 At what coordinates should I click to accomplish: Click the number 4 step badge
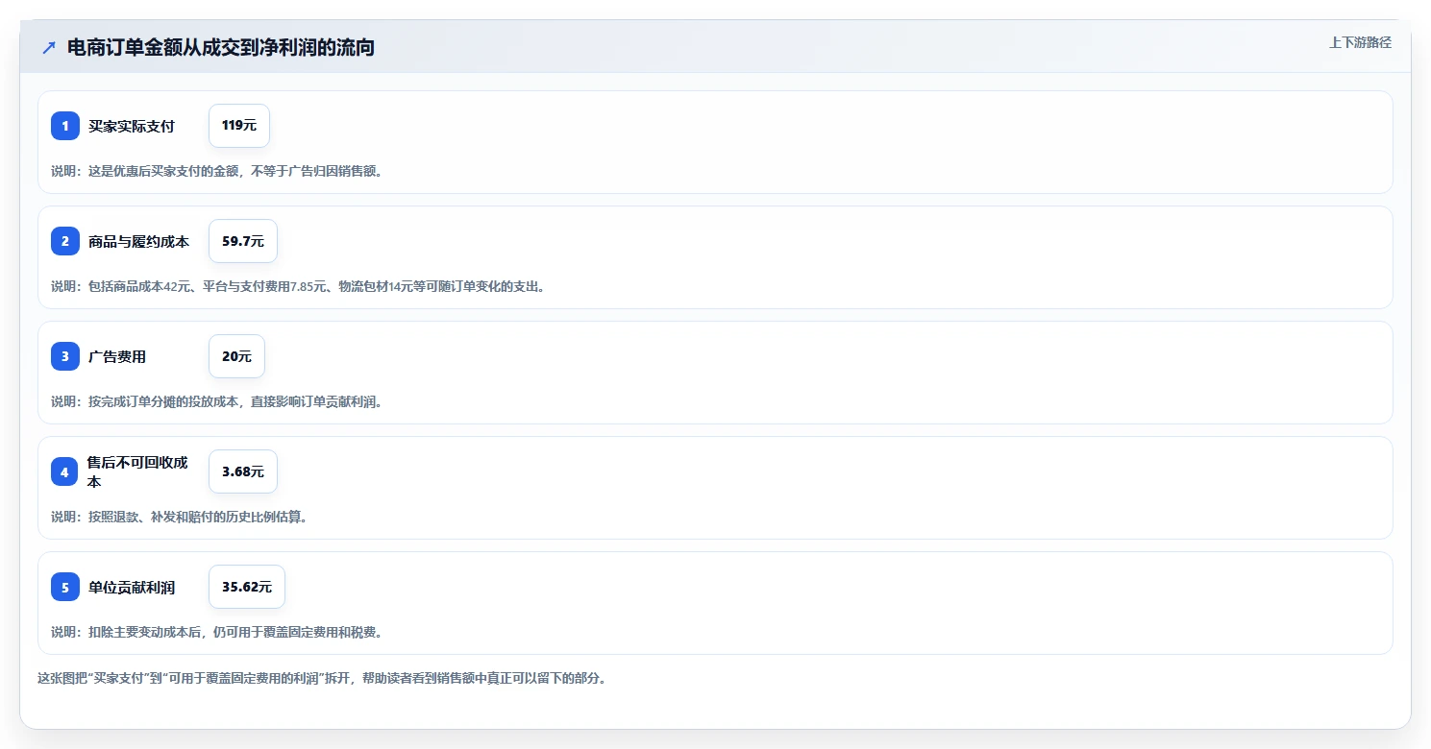pos(64,471)
